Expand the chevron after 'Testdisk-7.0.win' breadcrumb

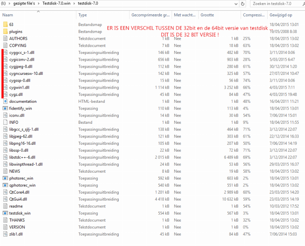[x=74, y=3]
